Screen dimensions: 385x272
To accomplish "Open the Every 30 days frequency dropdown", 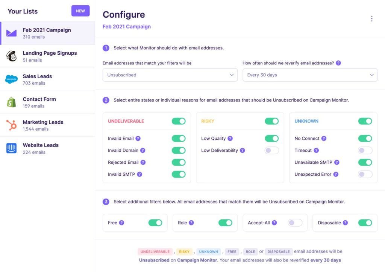I will [x=310, y=75].
